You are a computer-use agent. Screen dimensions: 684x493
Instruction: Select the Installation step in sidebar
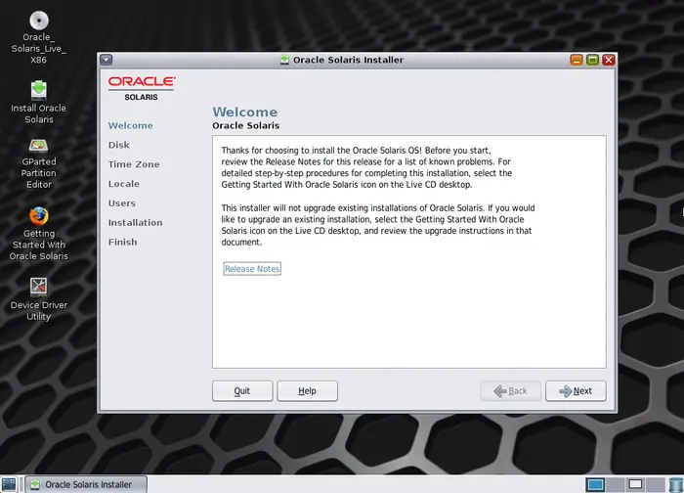(135, 223)
